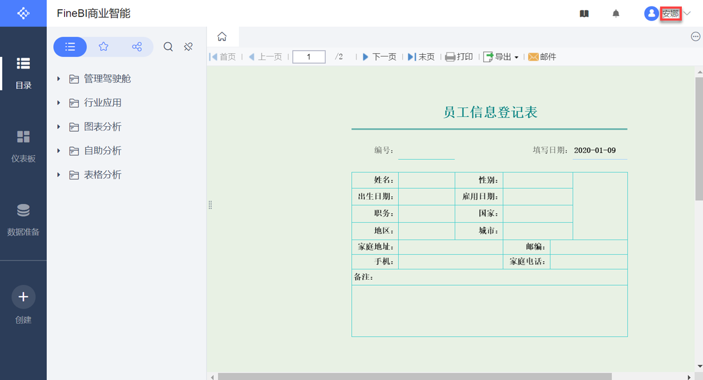This screenshot has height=380, width=703.
Task: Open the 安娜 user account menu
Action: point(670,14)
